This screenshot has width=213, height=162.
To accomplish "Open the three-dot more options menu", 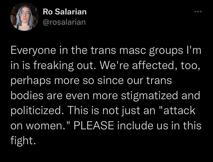I will (198, 12).
